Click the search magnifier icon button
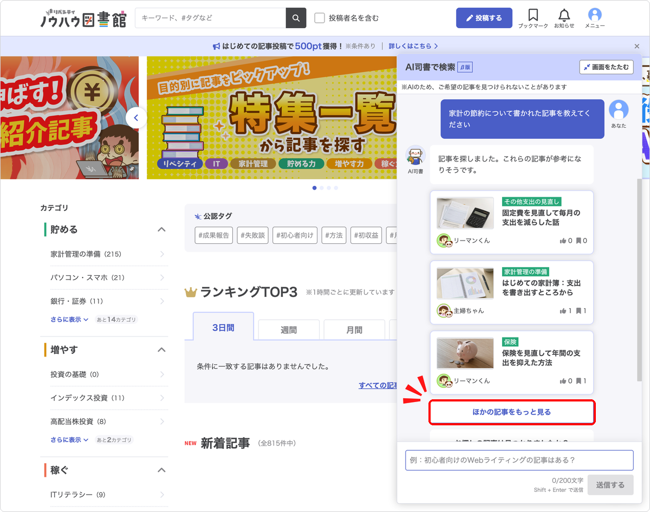This screenshot has height=512, width=650. (296, 18)
